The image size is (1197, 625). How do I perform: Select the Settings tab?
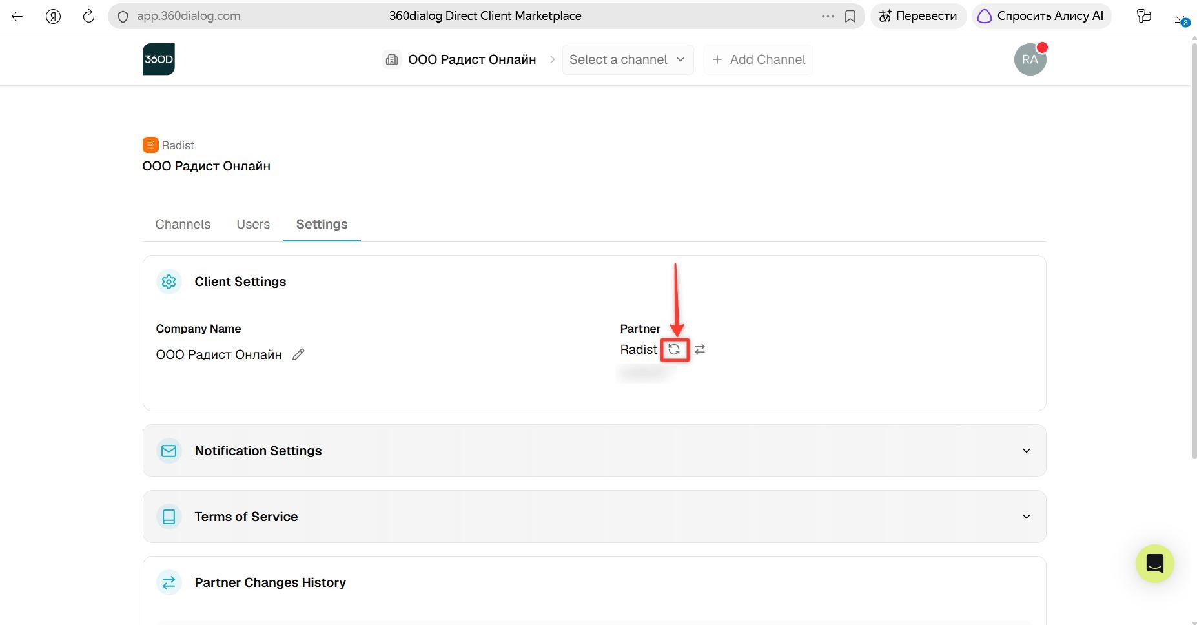pyautogui.click(x=322, y=224)
